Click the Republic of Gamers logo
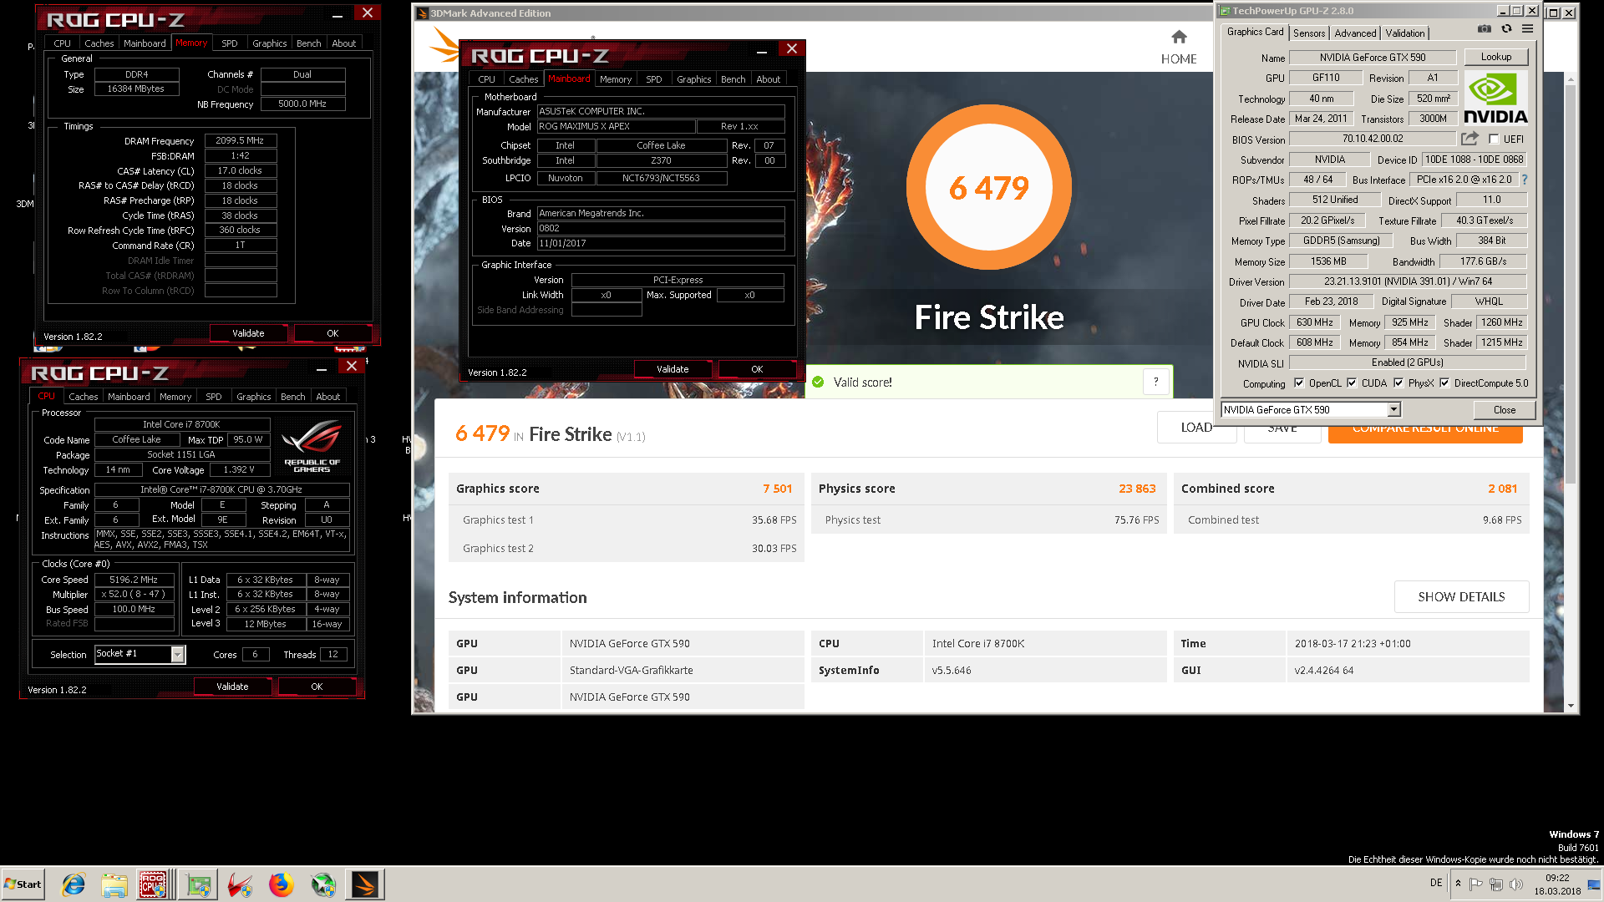Viewport: 1604px width, 902px height. [x=312, y=446]
